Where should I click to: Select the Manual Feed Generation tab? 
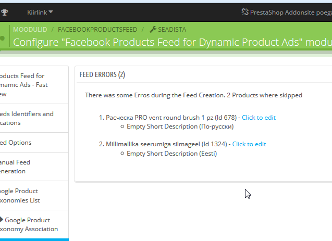[x=17, y=167]
